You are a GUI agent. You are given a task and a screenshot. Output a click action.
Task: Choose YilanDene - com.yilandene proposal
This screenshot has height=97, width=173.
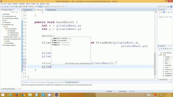point(62,45)
